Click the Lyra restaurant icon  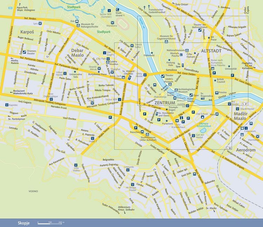(x=40, y=23)
